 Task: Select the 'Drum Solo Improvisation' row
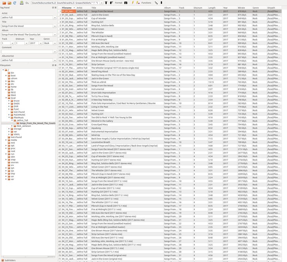pyautogui.click(x=169, y=93)
